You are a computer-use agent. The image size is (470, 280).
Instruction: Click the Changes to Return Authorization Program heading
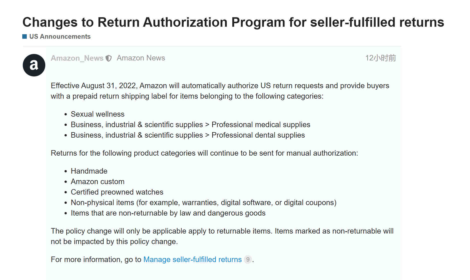(233, 22)
